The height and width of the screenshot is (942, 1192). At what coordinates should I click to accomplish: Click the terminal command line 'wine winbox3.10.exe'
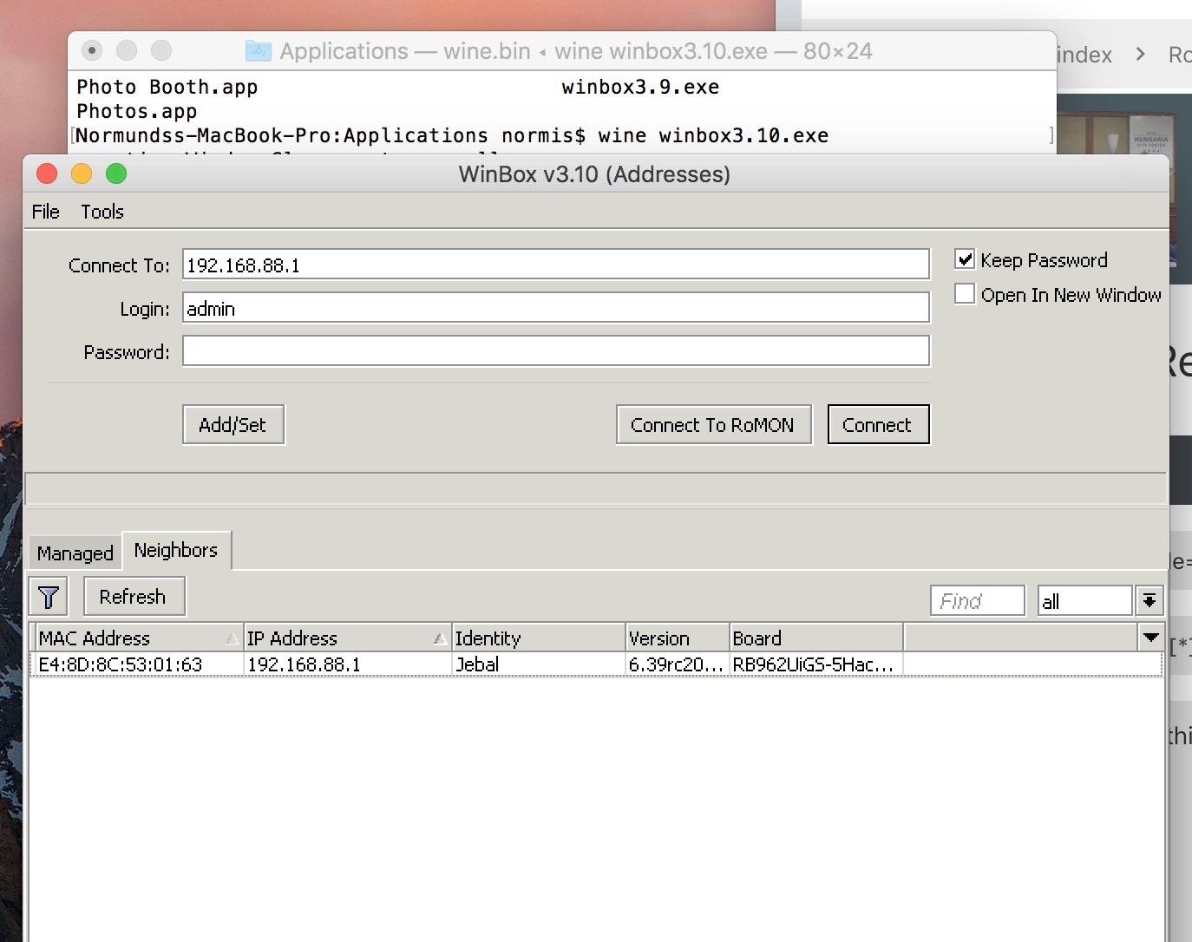[713, 135]
